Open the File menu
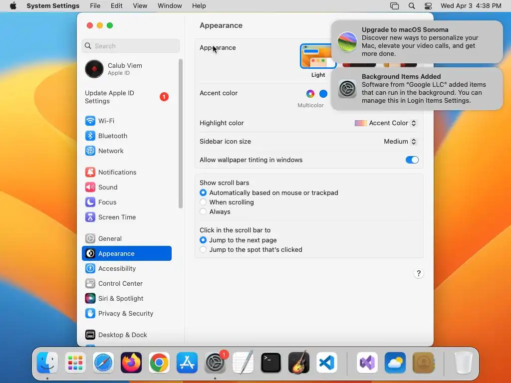Image resolution: width=511 pixels, height=383 pixels. click(x=95, y=6)
